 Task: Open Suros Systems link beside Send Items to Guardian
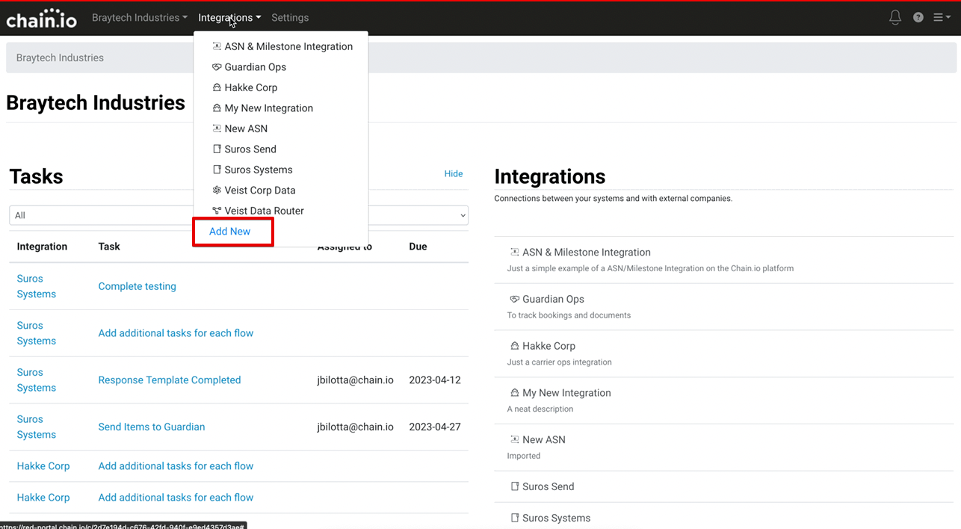[37, 427]
